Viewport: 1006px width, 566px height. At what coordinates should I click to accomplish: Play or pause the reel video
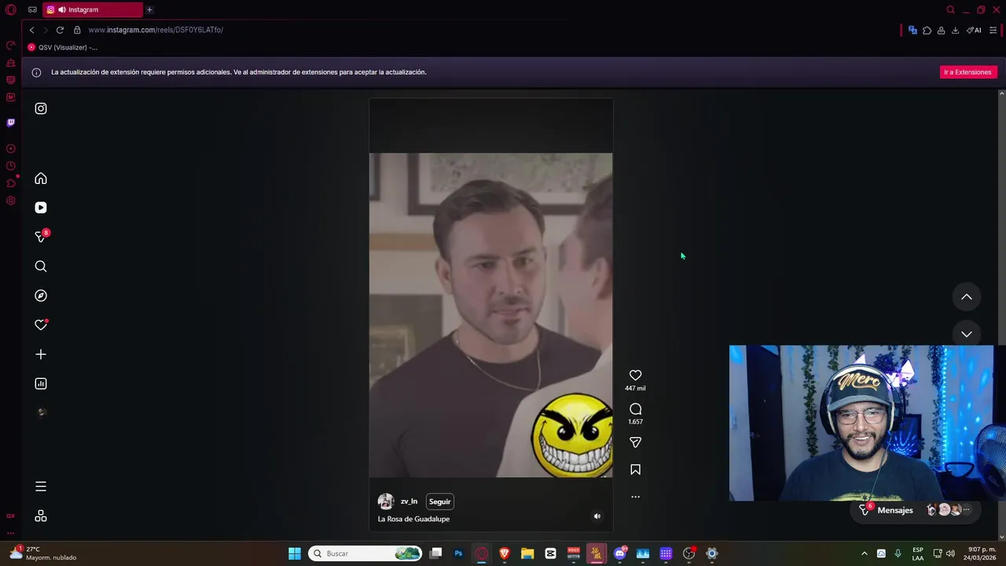pos(490,314)
